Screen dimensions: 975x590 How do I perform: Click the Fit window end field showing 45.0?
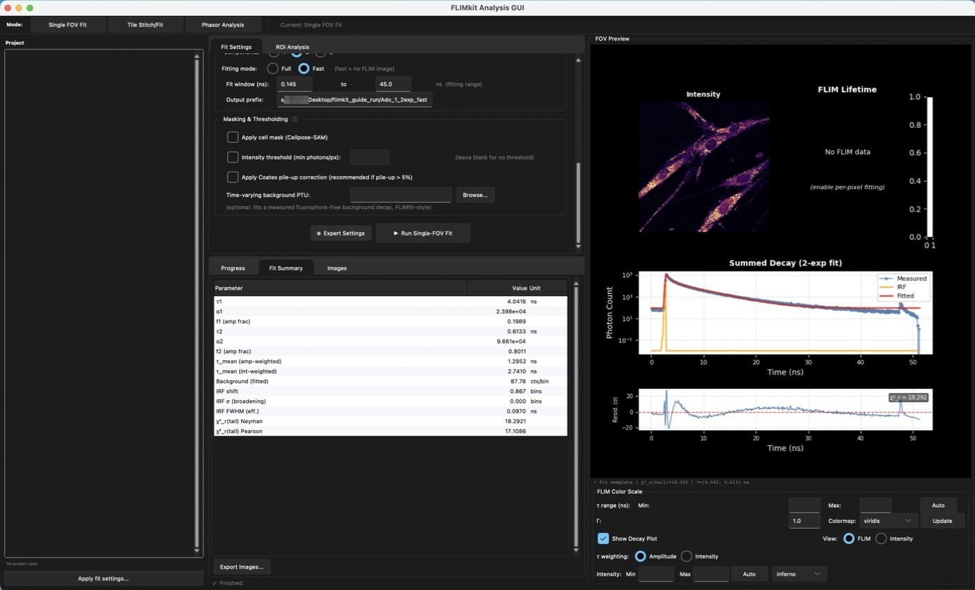pyautogui.click(x=393, y=84)
